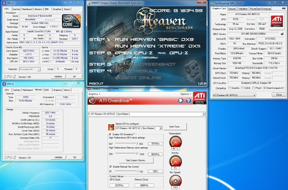The height and width of the screenshot is (190, 288).
Task: Click the Close button in GPU-Z
Action: (279, 95)
